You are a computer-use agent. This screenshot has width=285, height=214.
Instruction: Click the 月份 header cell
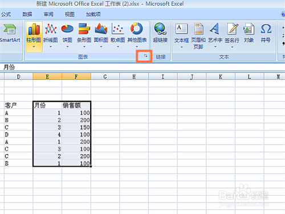(x=47, y=105)
